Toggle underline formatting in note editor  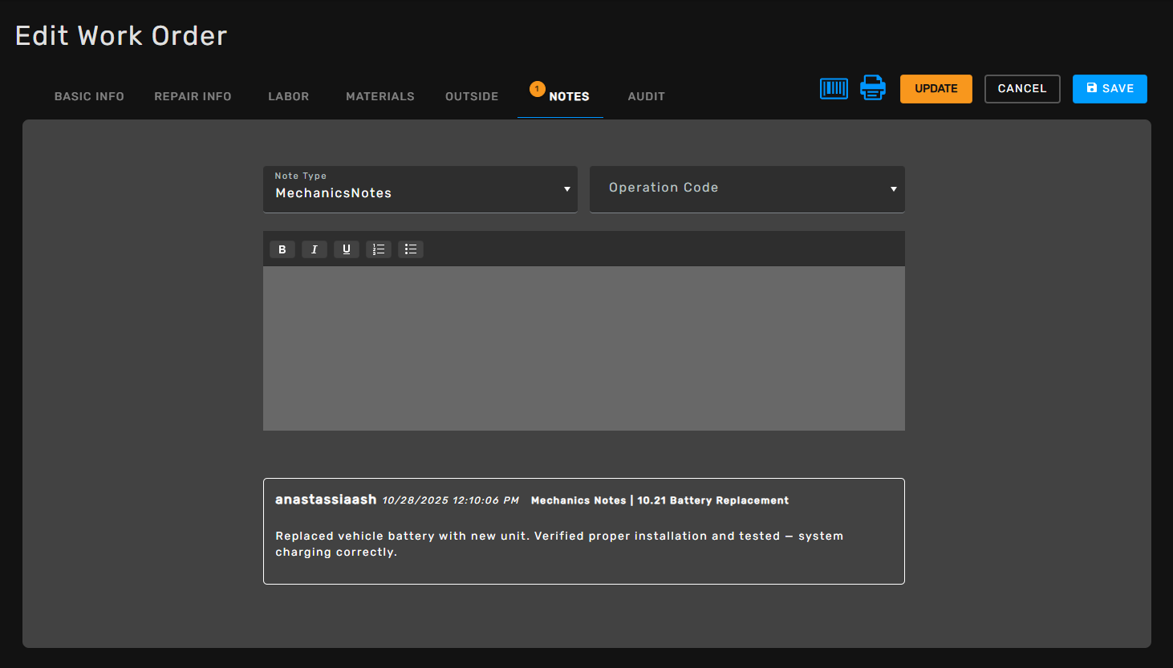click(347, 249)
